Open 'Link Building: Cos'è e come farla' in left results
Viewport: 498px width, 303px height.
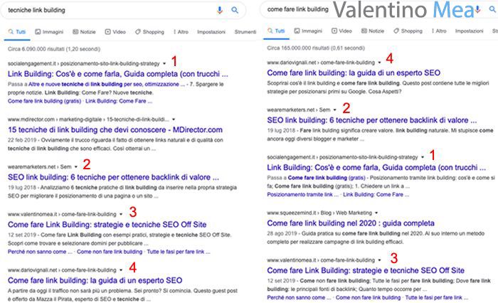point(118,74)
